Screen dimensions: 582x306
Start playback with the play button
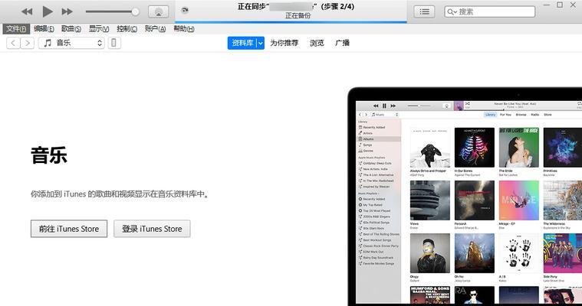click(x=48, y=11)
